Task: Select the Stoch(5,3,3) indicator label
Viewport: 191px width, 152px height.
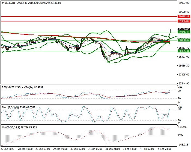Action: [x=19, y=107]
